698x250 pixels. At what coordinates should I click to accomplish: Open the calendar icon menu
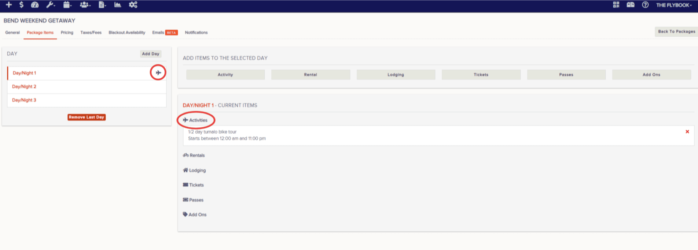click(67, 5)
